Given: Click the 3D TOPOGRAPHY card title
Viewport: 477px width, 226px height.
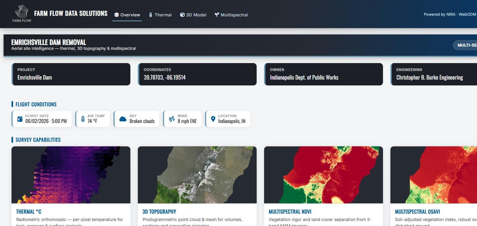Looking at the screenshot, I should click(x=159, y=212).
